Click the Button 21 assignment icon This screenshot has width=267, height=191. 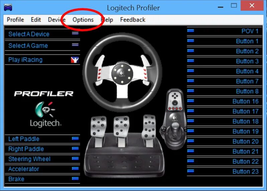point(191,151)
